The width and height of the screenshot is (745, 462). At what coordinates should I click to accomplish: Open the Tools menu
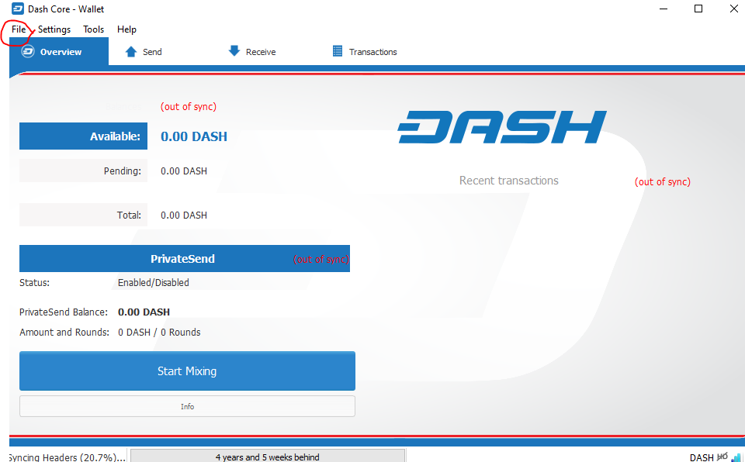tap(94, 29)
